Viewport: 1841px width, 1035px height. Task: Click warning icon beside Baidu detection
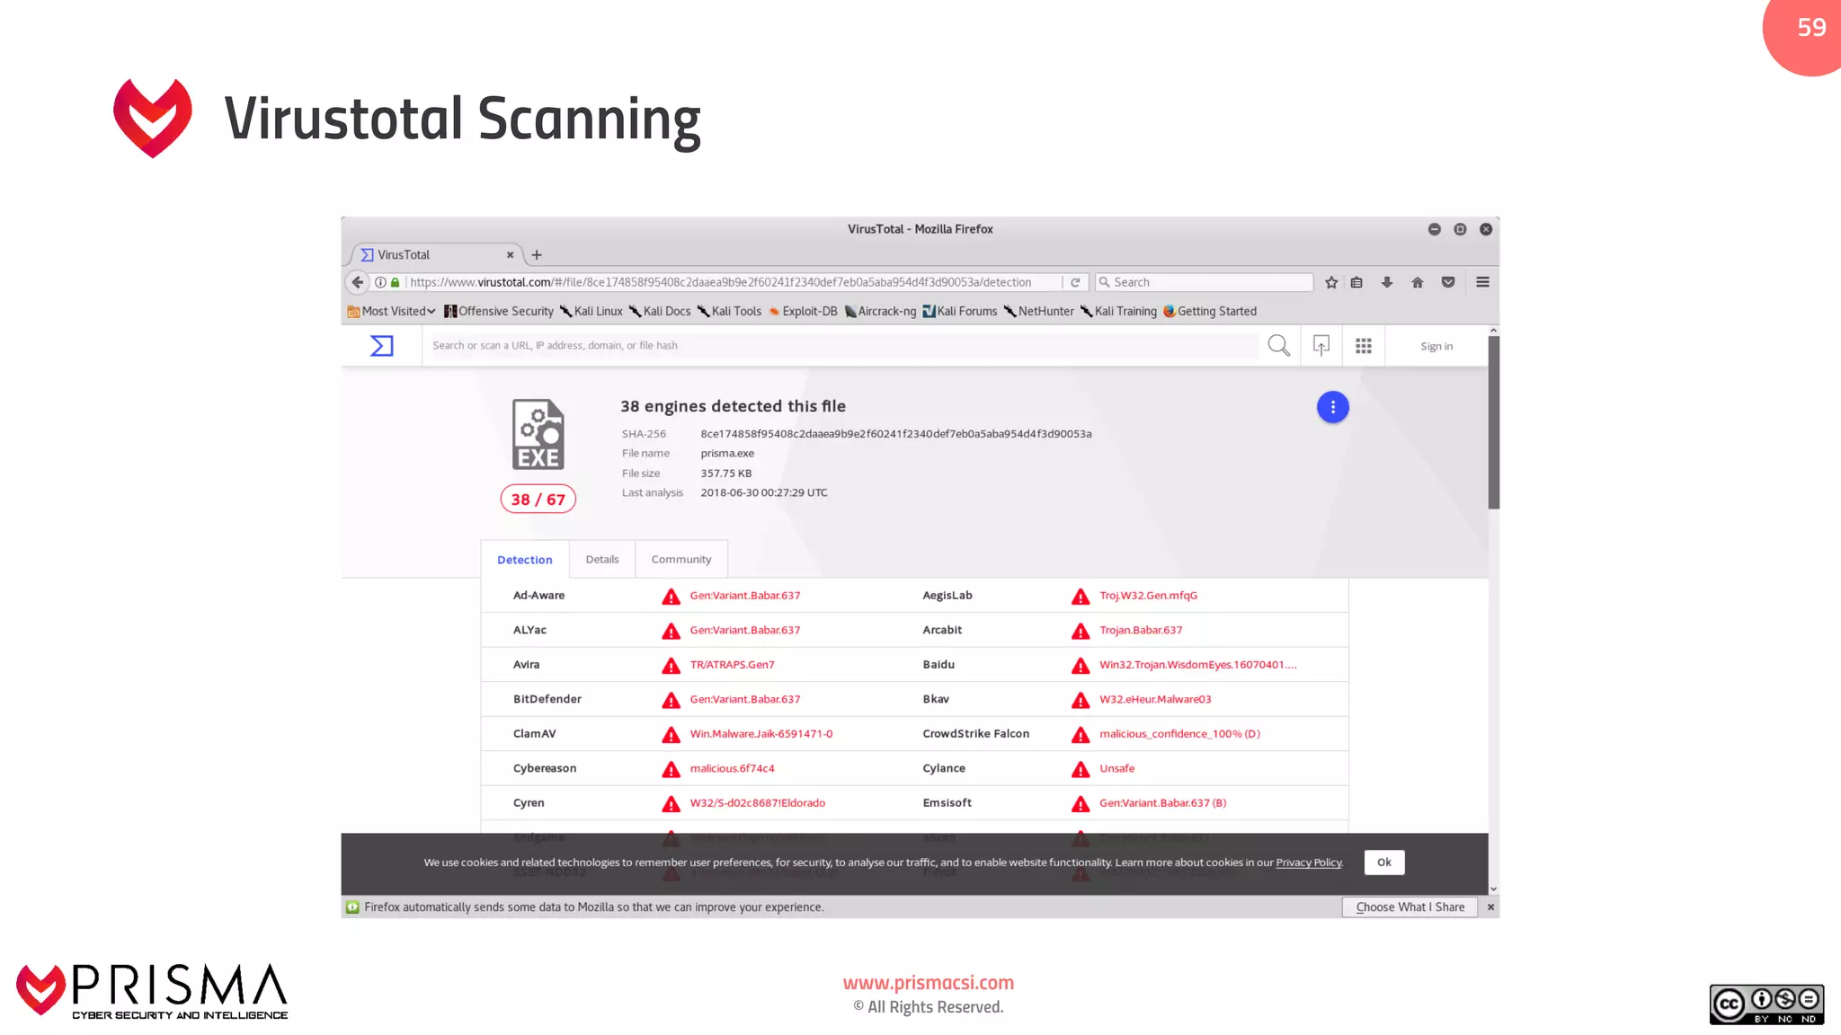(1081, 666)
